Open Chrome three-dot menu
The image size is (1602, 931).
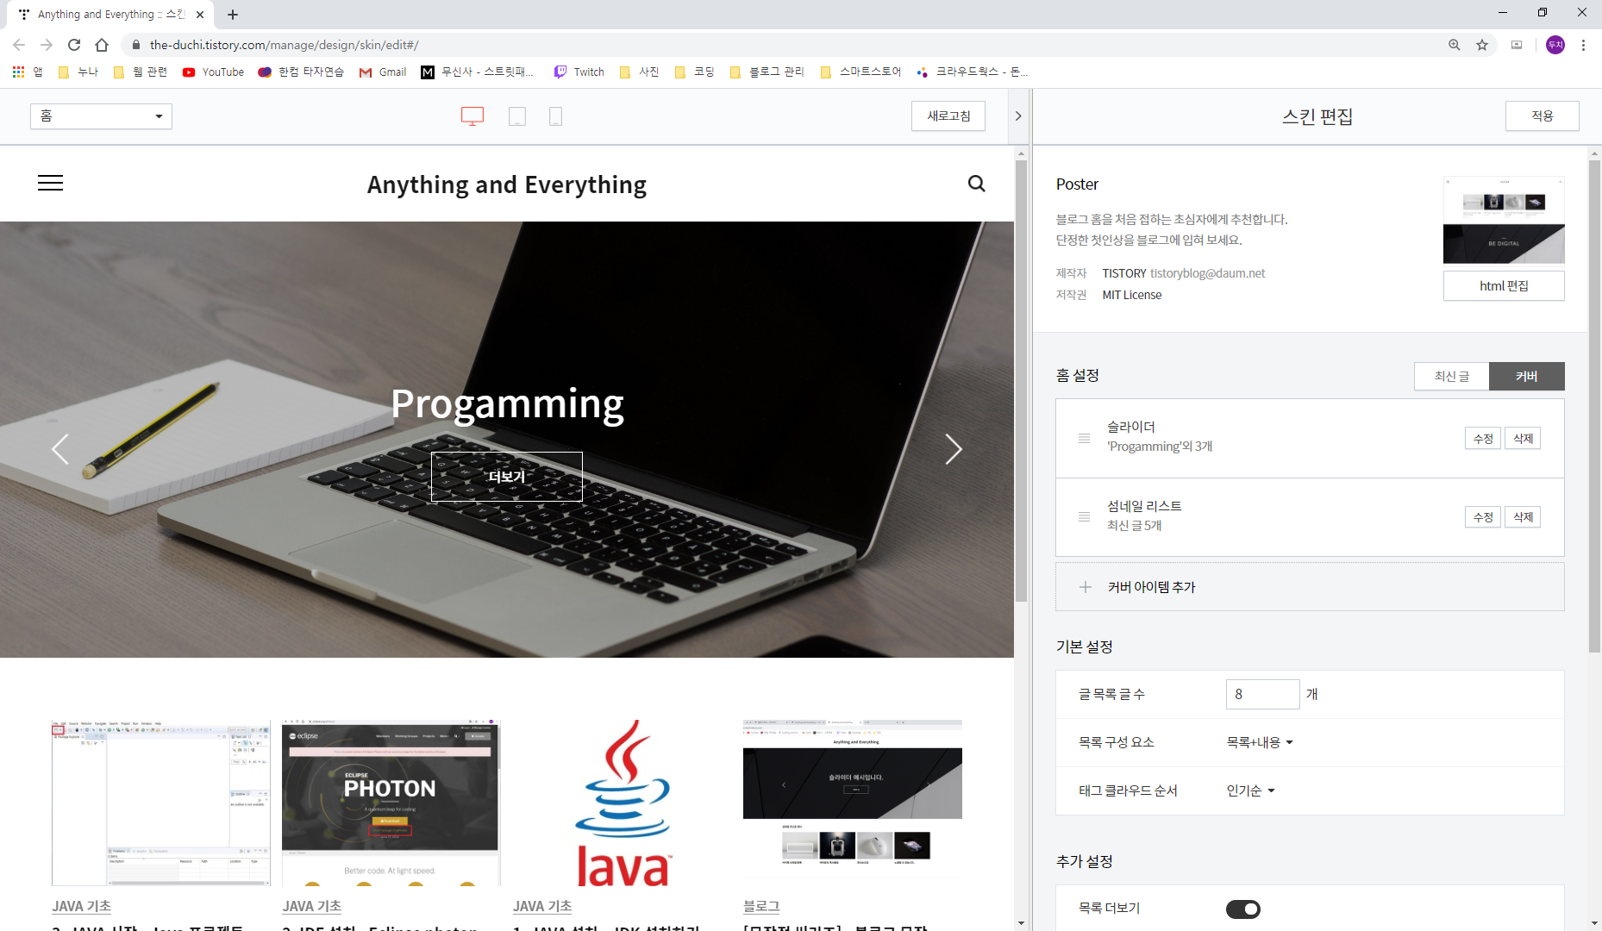click(x=1583, y=45)
